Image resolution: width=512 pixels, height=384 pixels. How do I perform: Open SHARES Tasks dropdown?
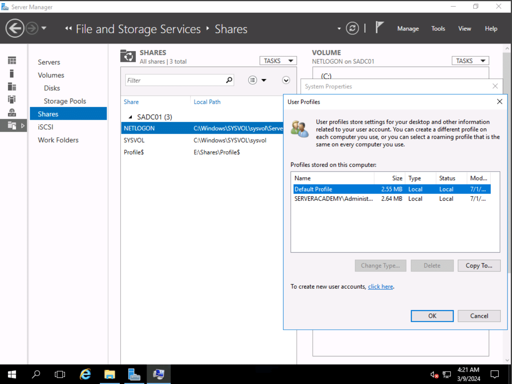click(x=278, y=61)
